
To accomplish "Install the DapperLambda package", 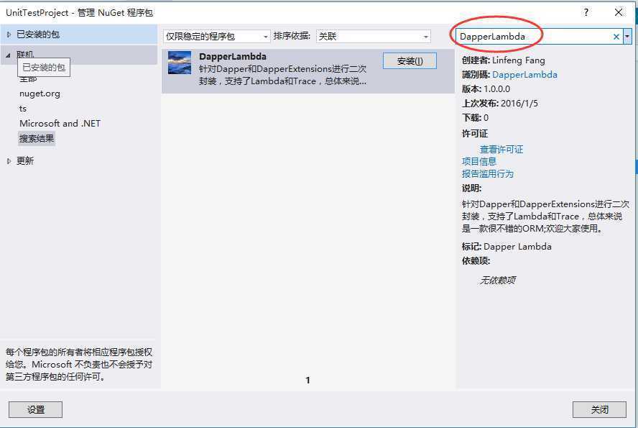I will pyautogui.click(x=410, y=61).
